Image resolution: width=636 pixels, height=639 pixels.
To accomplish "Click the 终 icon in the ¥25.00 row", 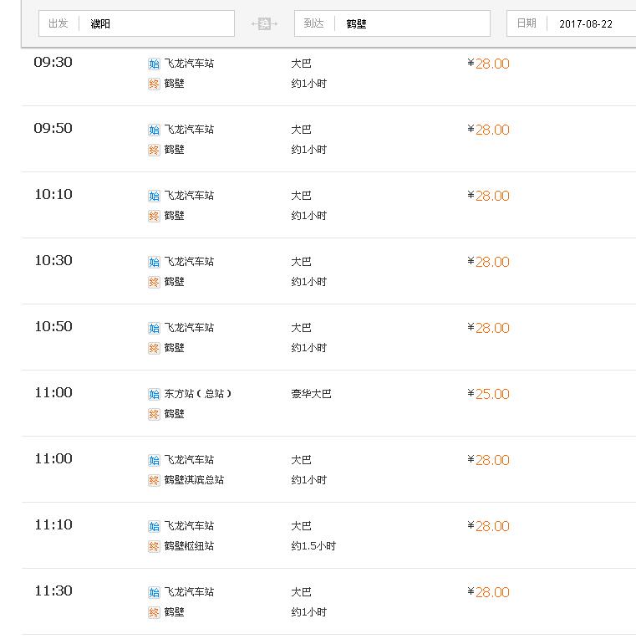I will point(154,414).
